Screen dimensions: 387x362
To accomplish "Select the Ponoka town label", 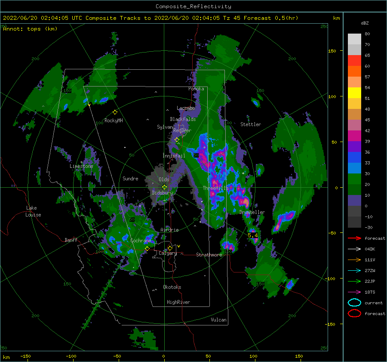I will click(x=196, y=89).
